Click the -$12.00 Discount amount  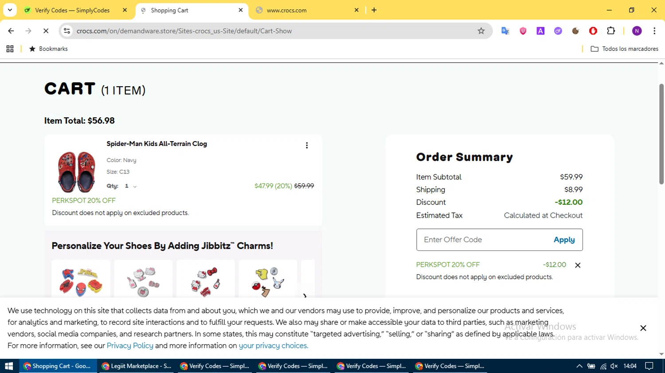569,202
